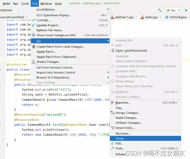Close the addUser1.jsp tab
Viewport: 190px width, 159px height.
tap(136, 17)
